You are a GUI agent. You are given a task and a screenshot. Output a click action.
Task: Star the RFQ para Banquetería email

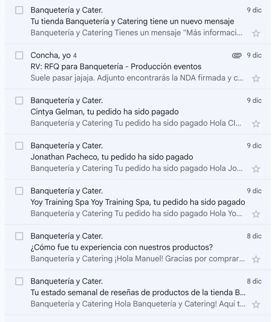click(x=256, y=78)
